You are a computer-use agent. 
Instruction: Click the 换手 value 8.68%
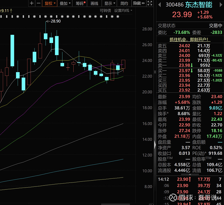pyautogui.click(x=184, y=114)
